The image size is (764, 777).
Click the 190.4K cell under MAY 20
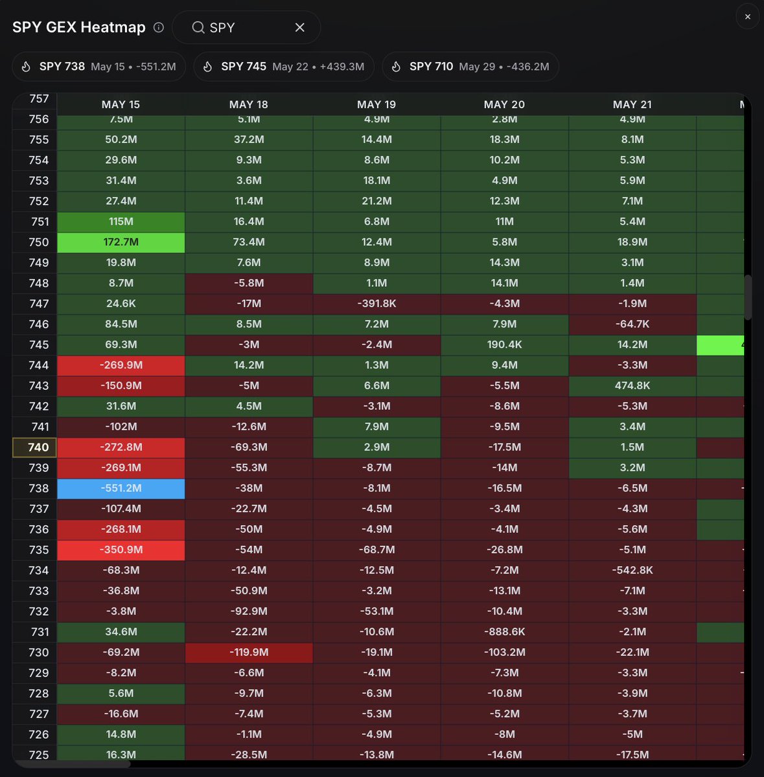pos(504,344)
